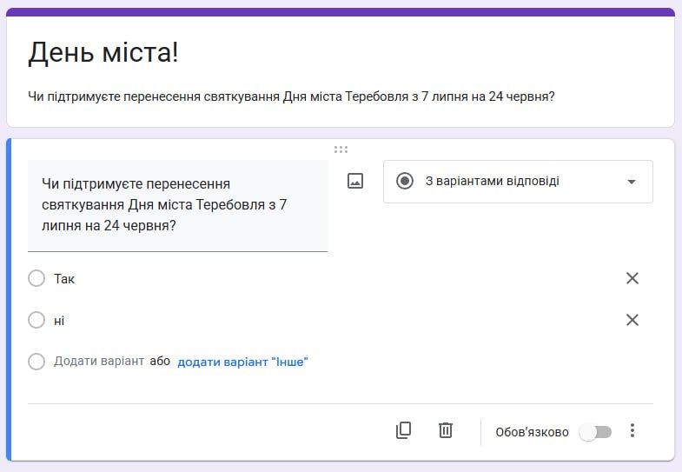Click the form description under the title
This screenshot has width=682, height=472.
pos(291,96)
